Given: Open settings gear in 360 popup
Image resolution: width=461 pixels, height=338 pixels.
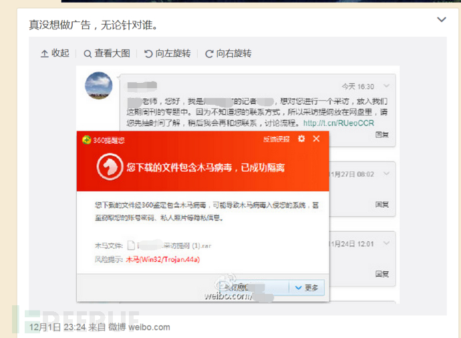Looking at the screenshot, I should click(x=301, y=138).
